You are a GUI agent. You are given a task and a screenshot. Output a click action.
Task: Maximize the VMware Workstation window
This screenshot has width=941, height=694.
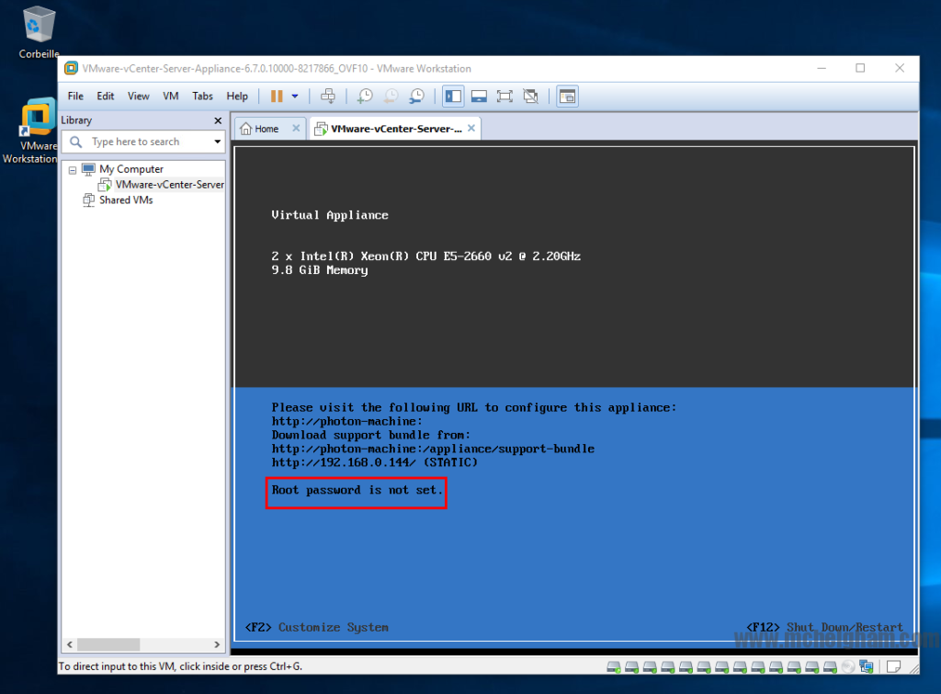860,68
